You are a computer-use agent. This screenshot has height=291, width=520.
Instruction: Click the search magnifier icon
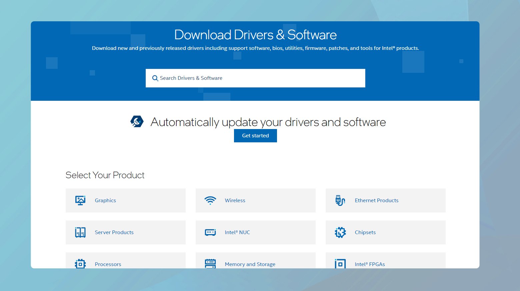coord(155,78)
